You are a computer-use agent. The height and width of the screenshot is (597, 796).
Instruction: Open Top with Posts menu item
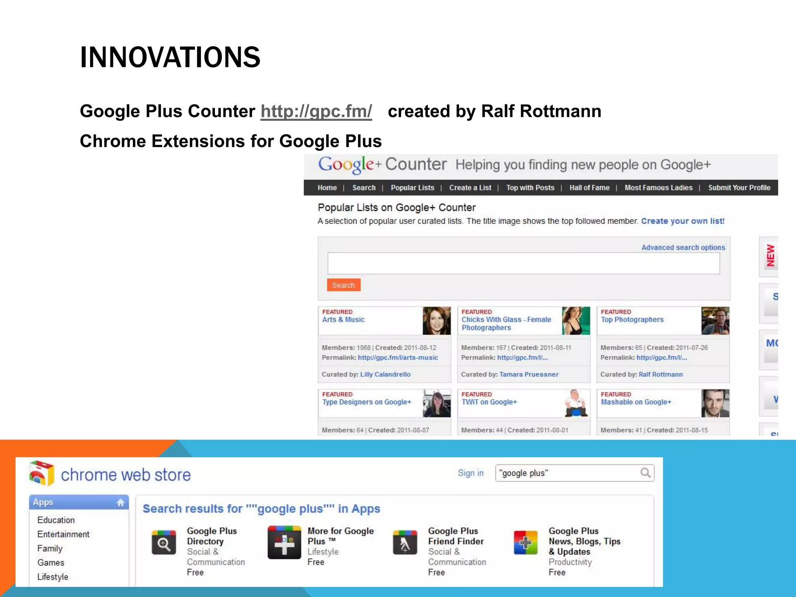pos(530,188)
